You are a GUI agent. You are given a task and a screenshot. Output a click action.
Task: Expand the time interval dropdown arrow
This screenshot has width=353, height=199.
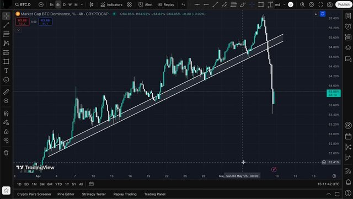tap(82, 4)
